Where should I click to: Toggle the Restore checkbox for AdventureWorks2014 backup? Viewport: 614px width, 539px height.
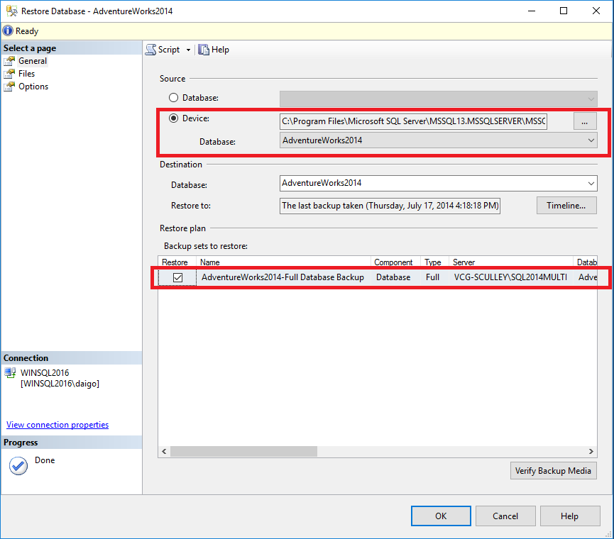tap(177, 278)
